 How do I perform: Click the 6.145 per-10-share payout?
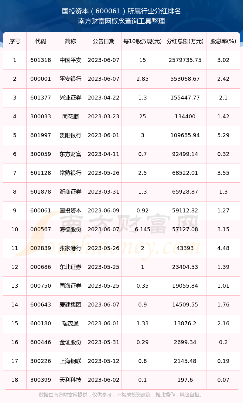[x=142, y=229]
